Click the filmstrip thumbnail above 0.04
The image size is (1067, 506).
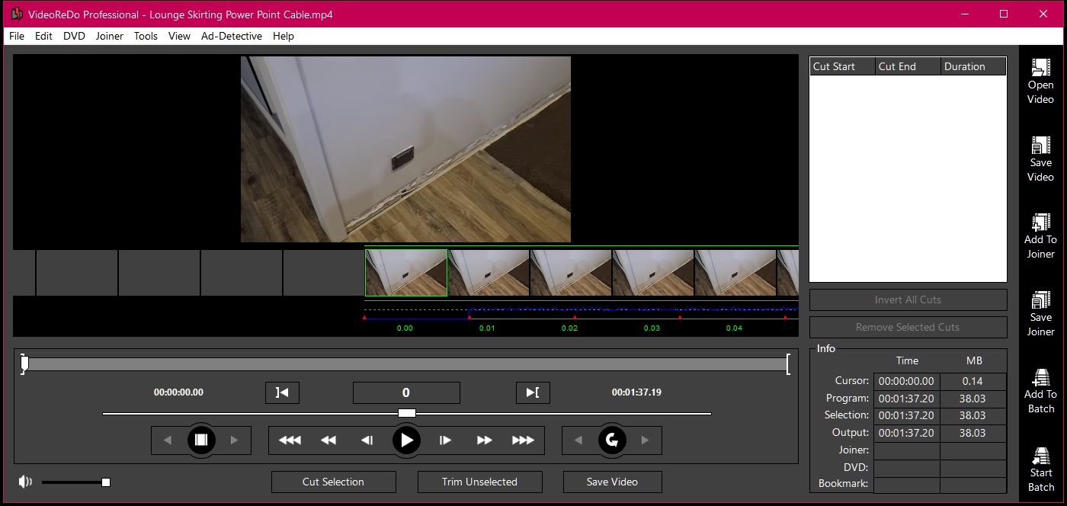[735, 272]
